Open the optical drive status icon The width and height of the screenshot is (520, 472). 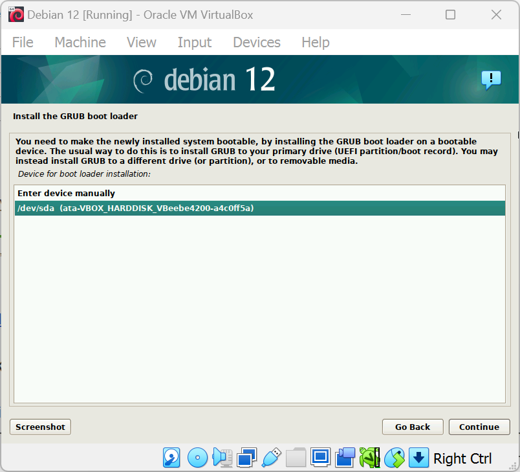[197, 458]
